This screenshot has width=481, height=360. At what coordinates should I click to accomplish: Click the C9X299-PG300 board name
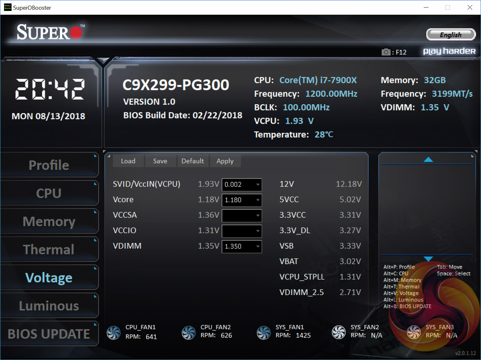tap(176, 85)
